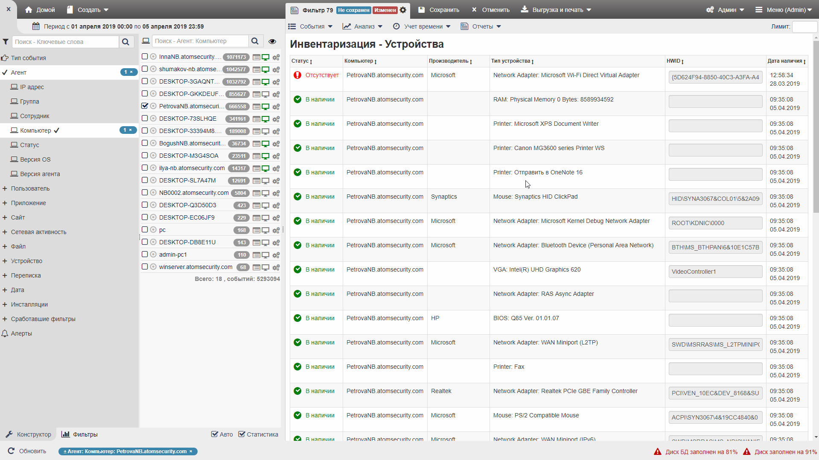Viewport: 819px width, 460px height.
Task: Open the Создать dropdown menu
Action: tap(88, 10)
